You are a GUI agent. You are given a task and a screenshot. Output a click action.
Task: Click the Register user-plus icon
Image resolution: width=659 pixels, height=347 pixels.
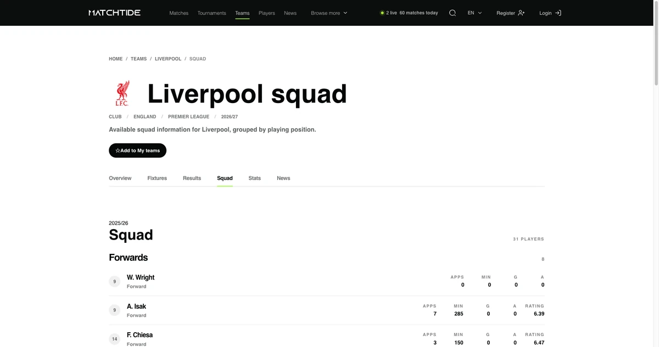[x=521, y=13]
